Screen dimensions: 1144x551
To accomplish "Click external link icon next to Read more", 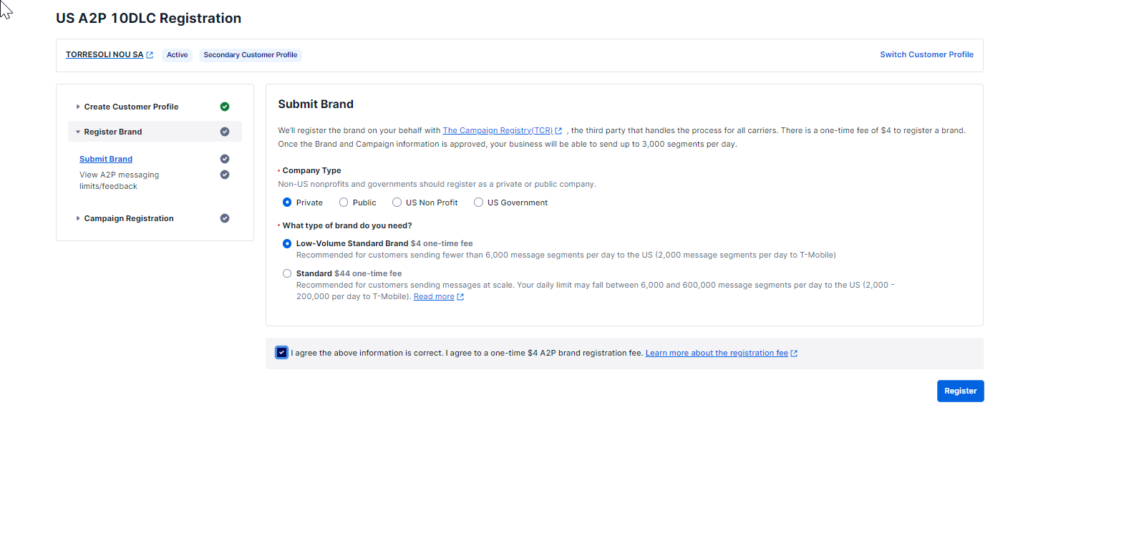I will coord(460,297).
